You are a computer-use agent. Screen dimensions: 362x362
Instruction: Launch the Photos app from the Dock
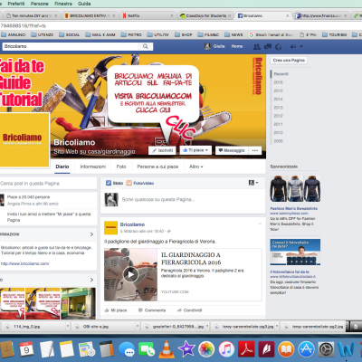pyautogui.click(x=206, y=349)
